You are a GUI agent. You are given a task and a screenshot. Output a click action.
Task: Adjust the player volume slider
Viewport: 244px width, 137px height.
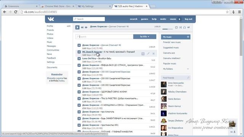(168, 29)
